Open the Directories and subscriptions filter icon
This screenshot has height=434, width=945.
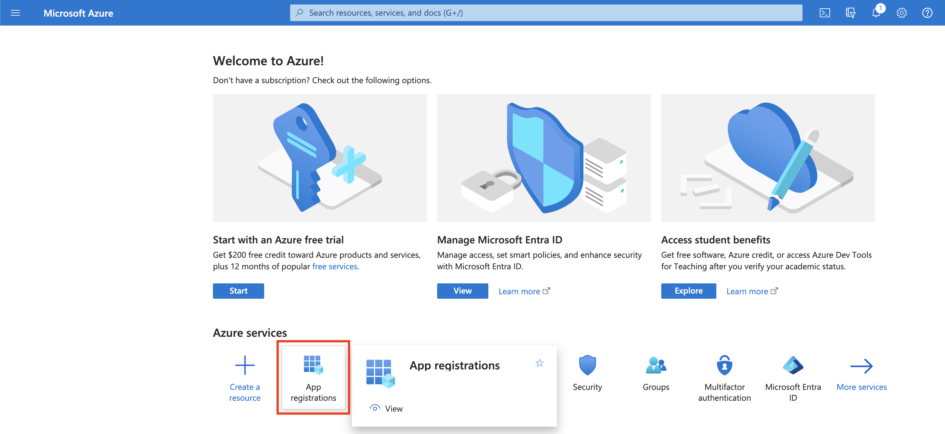pos(850,13)
